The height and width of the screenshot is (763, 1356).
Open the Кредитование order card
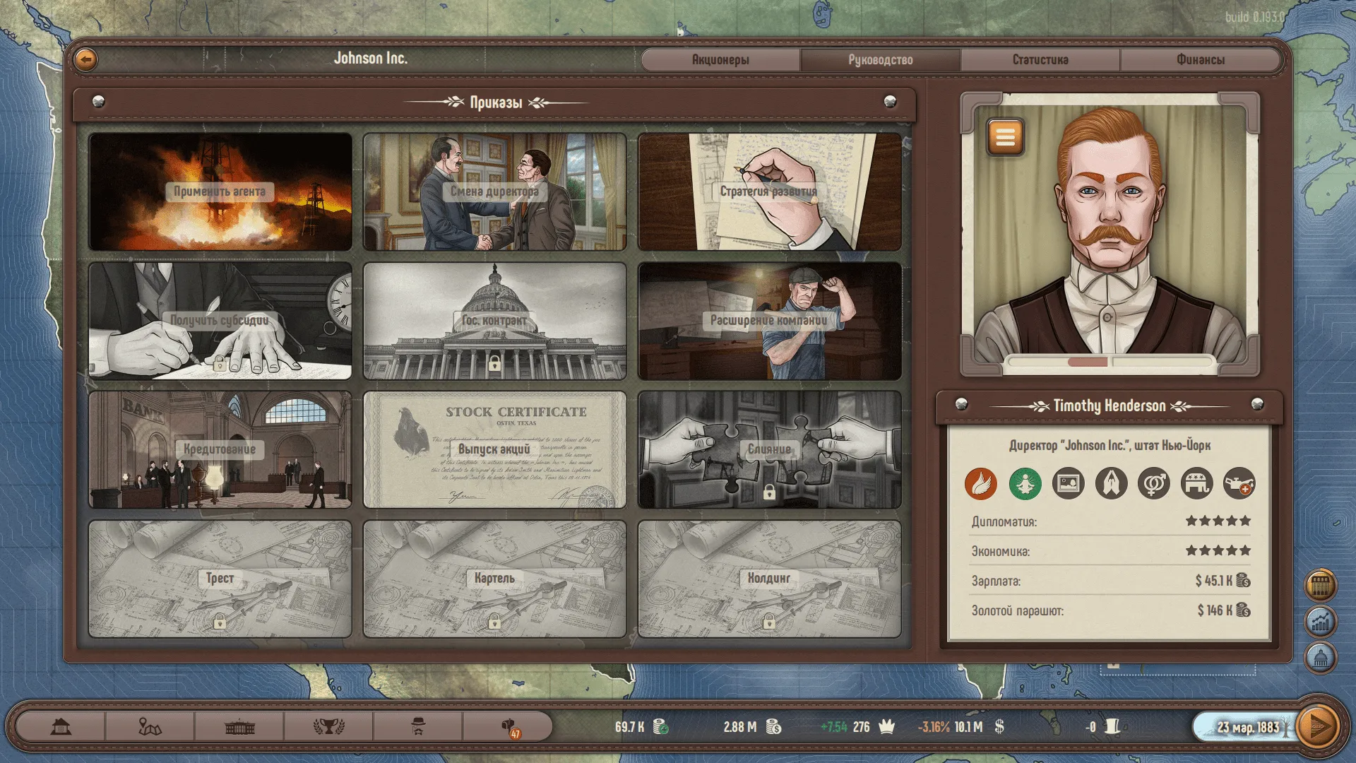(220, 450)
